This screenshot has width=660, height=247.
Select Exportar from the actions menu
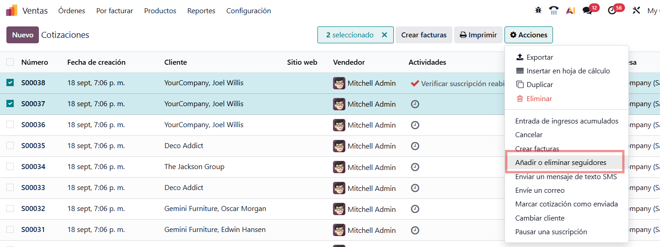pyautogui.click(x=540, y=57)
